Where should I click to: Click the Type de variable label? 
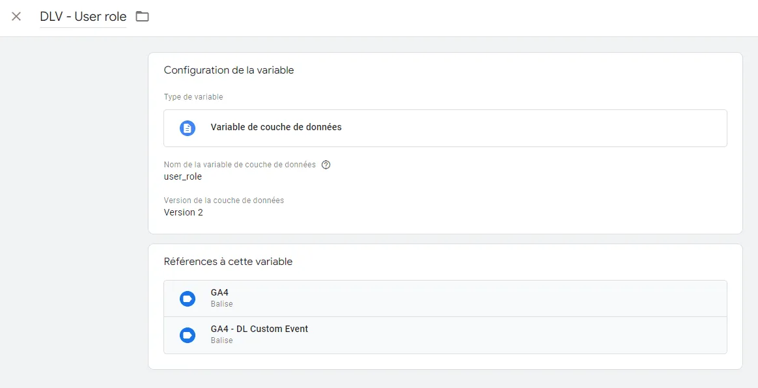coord(193,96)
